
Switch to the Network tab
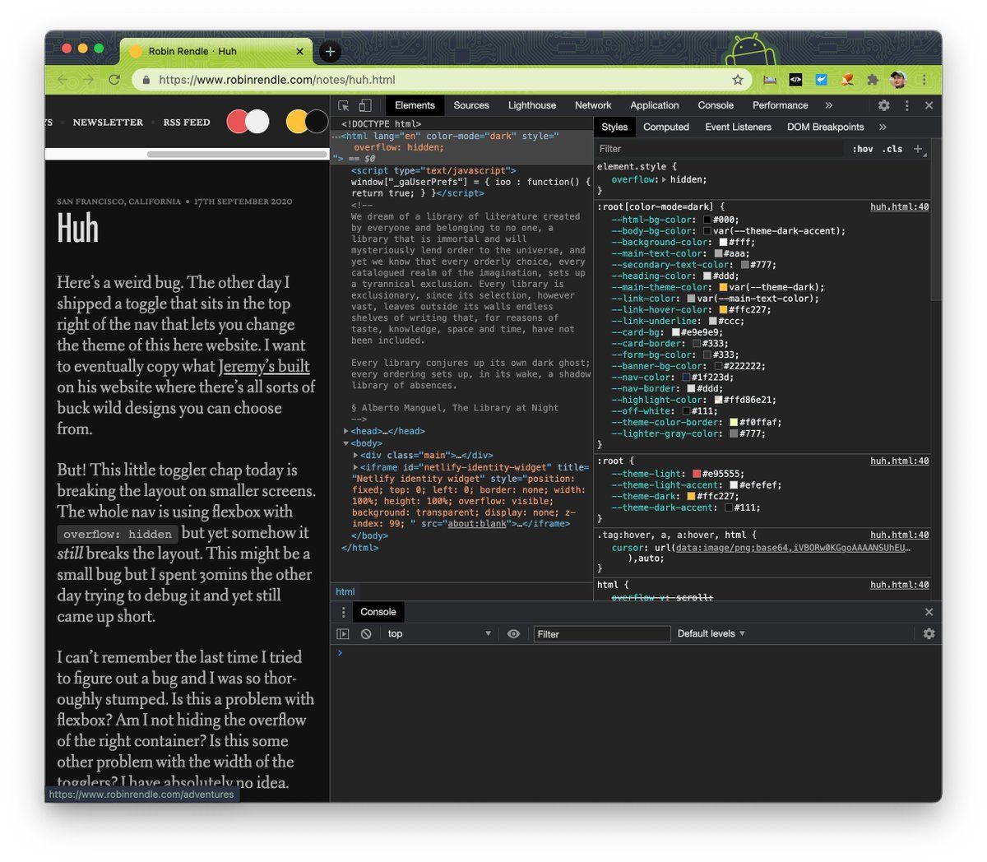tap(592, 105)
